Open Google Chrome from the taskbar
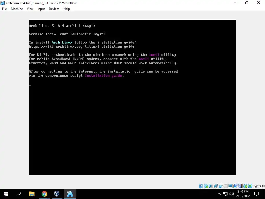The image size is (265, 199). [44, 194]
